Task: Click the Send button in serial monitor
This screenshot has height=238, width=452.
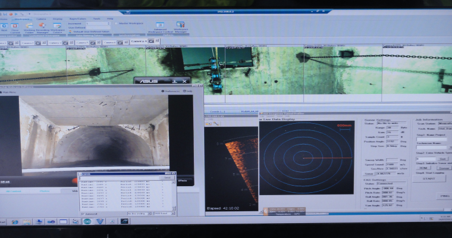Action: [x=167, y=177]
